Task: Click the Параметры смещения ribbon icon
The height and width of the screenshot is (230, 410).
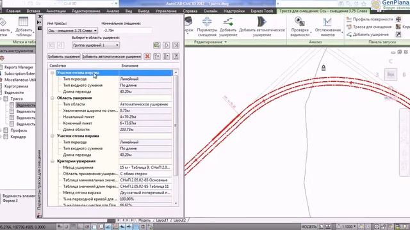Action: coord(207,27)
